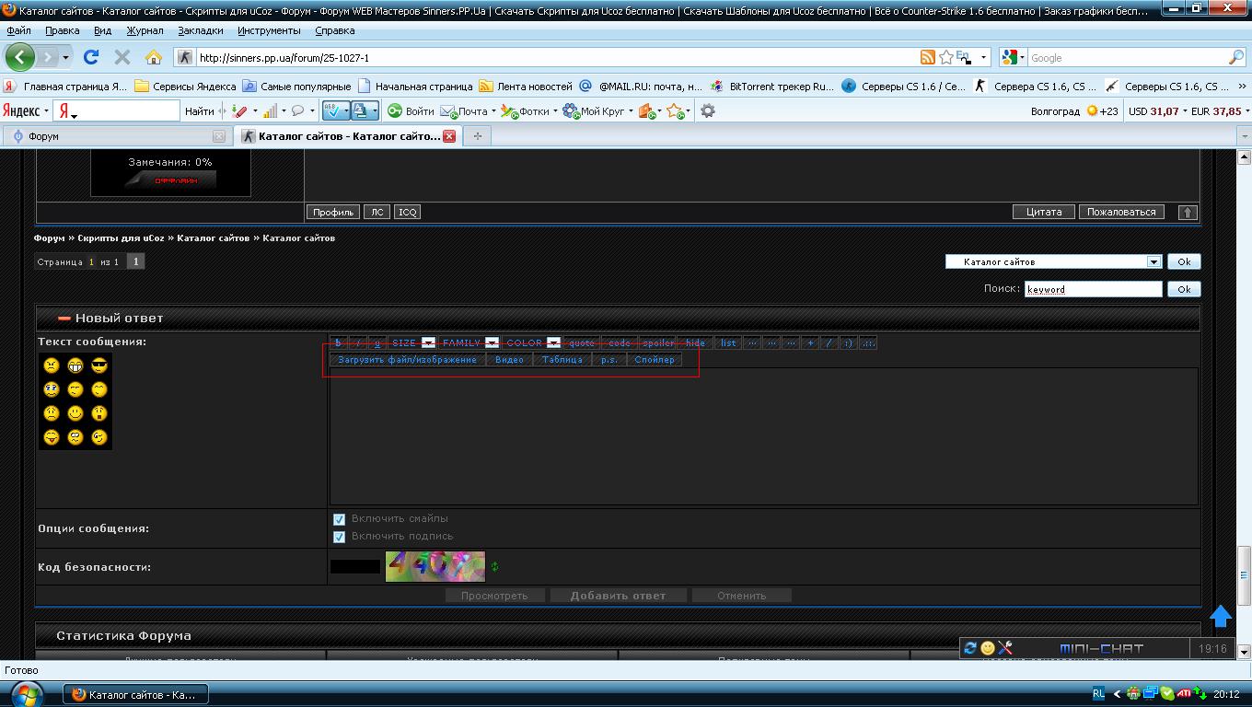Image resolution: width=1252 pixels, height=707 pixels.
Task: Bookmark the page with the star icon
Action: pos(945,57)
